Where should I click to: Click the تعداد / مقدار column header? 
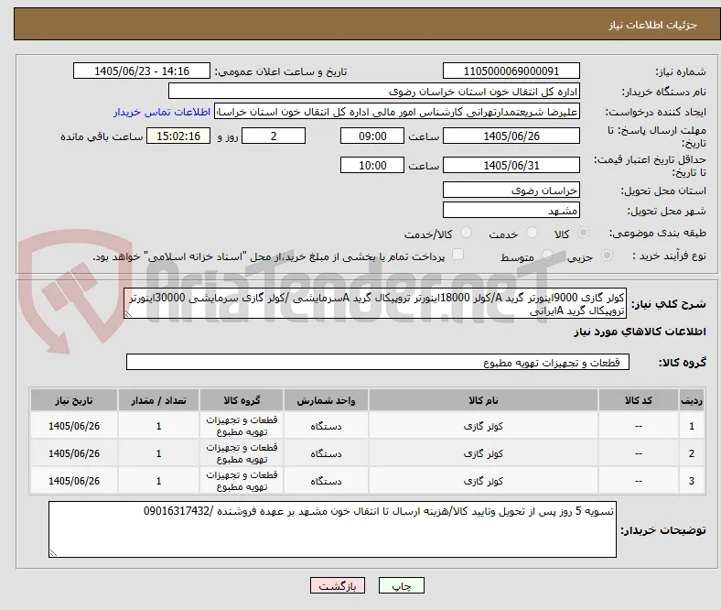pyautogui.click(x=158, y=400)
